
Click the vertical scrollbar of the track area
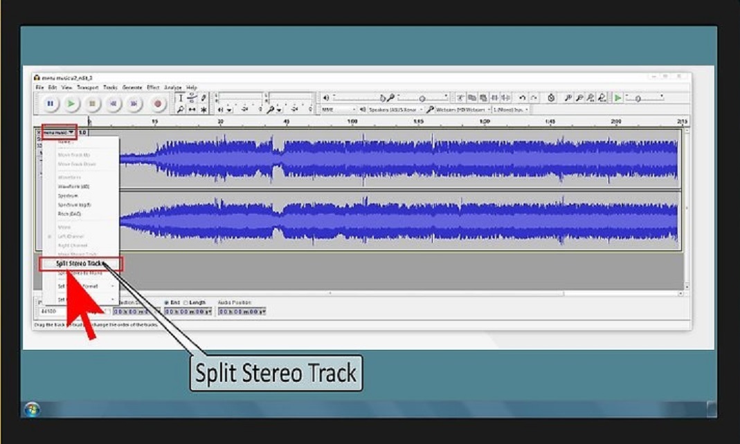687,208
